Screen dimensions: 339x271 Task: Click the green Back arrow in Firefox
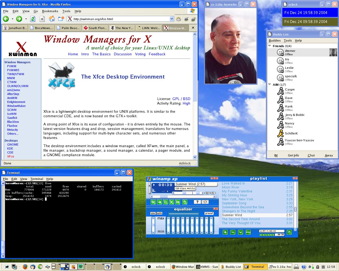point(6,19)
